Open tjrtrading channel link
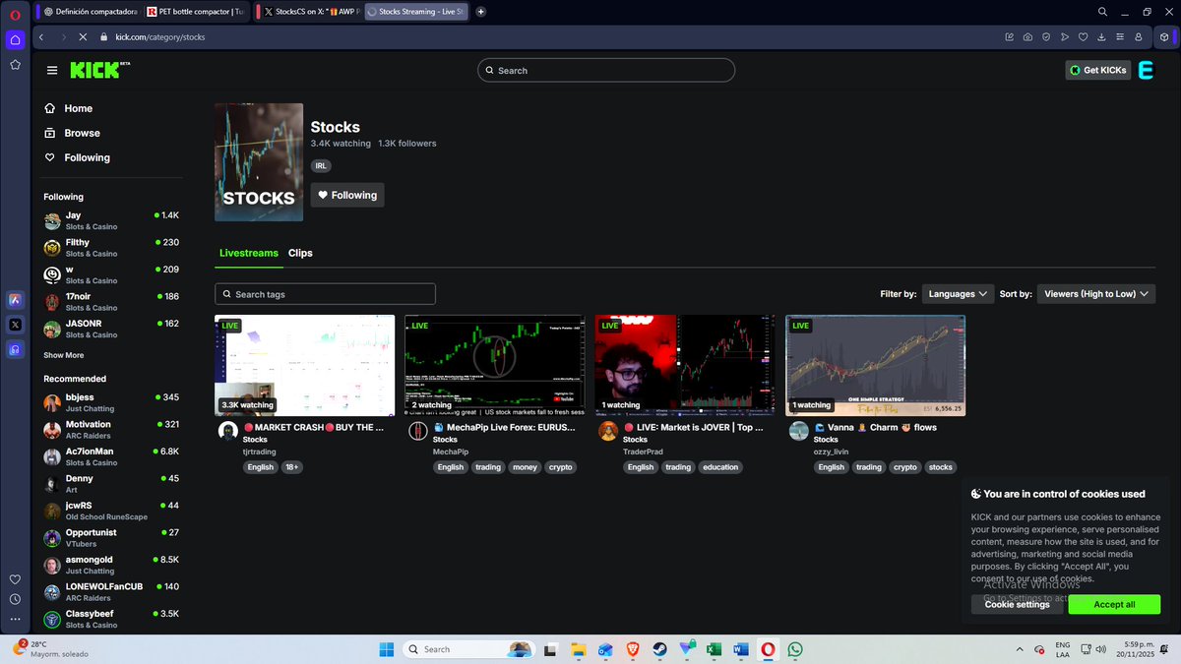 260,452
